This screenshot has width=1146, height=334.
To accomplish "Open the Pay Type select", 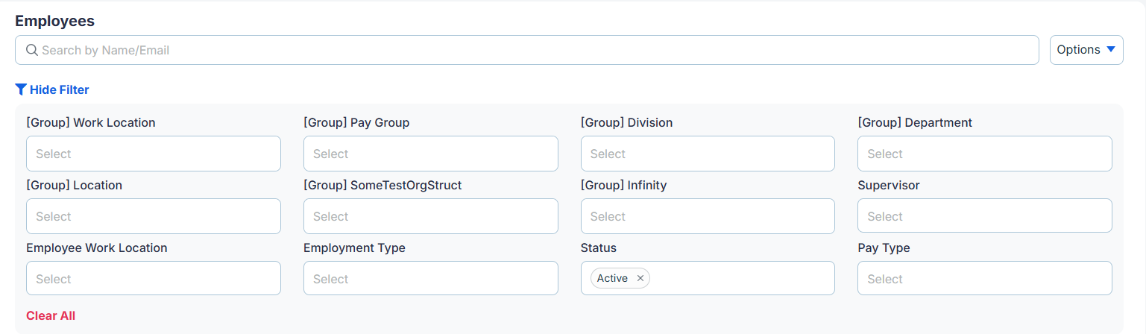I will point(985,278).
